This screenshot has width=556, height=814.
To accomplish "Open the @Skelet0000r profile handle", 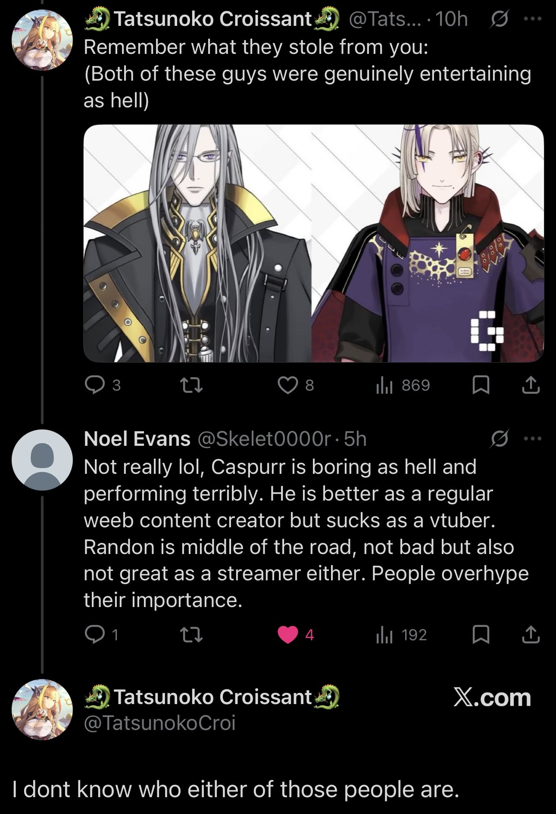I will tap(264, 439).
